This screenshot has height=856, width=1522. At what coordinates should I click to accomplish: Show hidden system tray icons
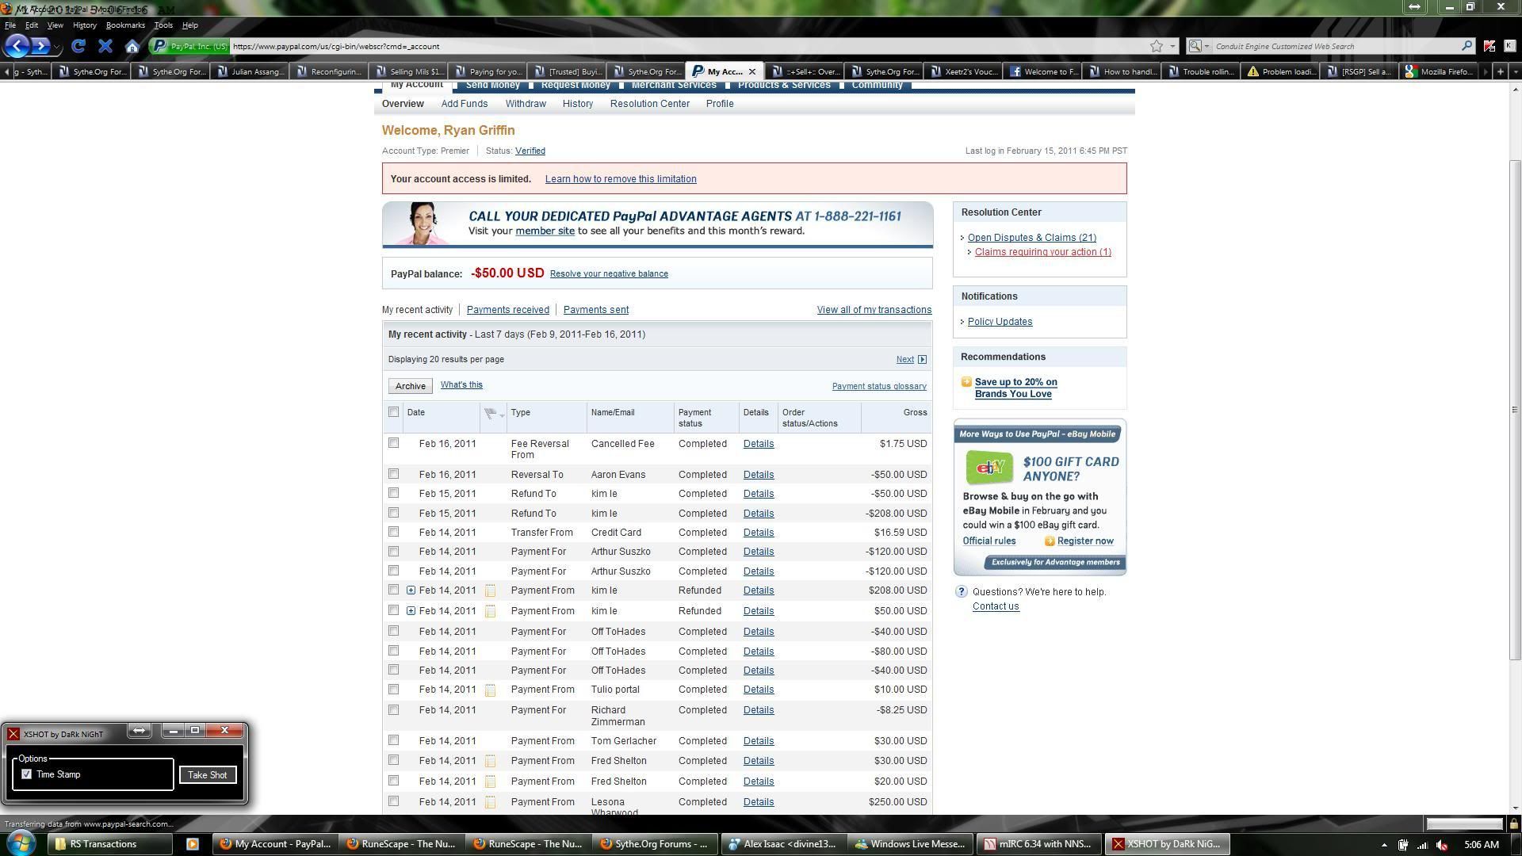1384,845
